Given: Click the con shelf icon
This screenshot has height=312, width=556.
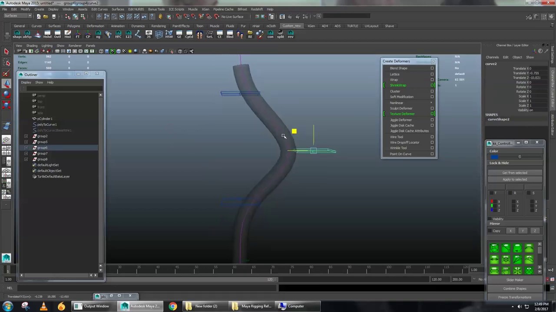Looking at the screenshot, I should tap(270, 34).
